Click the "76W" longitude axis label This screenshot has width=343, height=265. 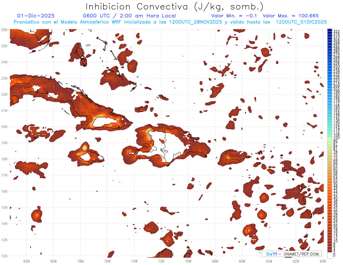click(x=107, y=261)
